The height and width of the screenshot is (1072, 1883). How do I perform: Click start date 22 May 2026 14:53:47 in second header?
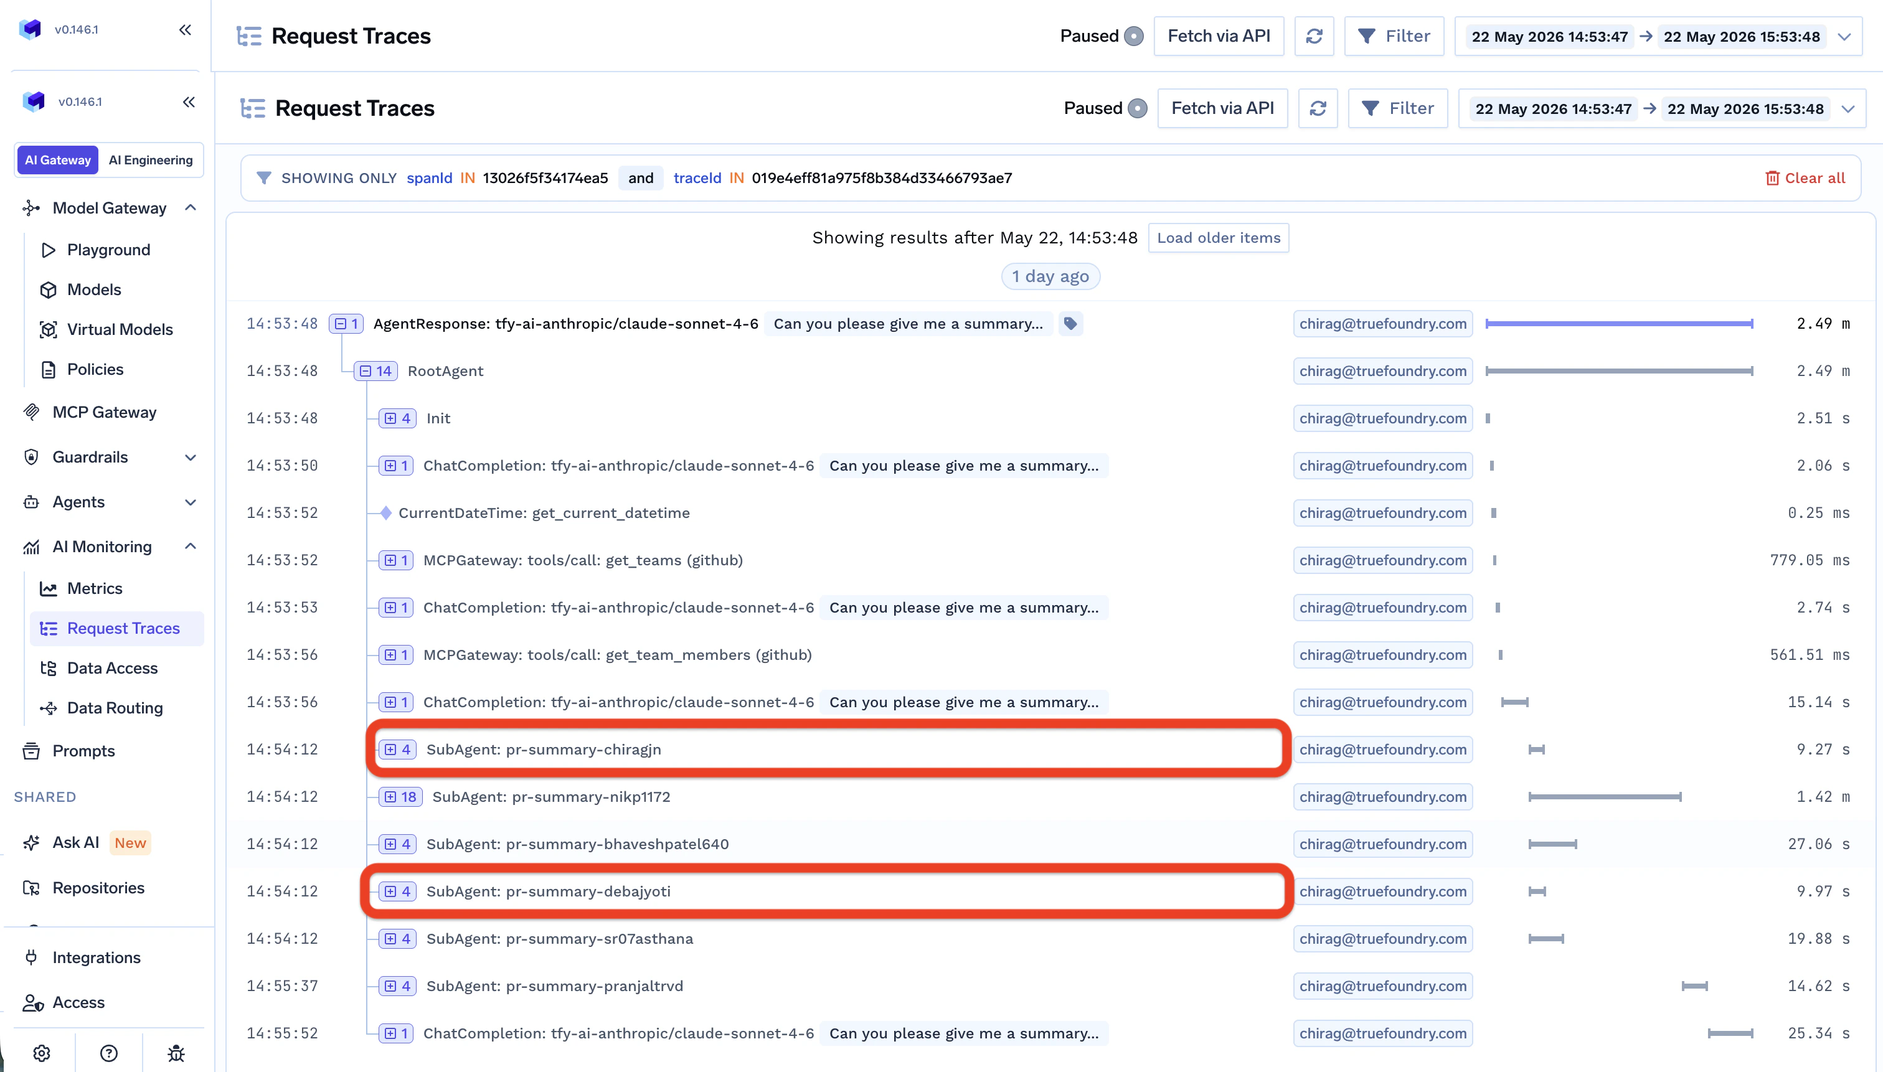(1554, 109)
